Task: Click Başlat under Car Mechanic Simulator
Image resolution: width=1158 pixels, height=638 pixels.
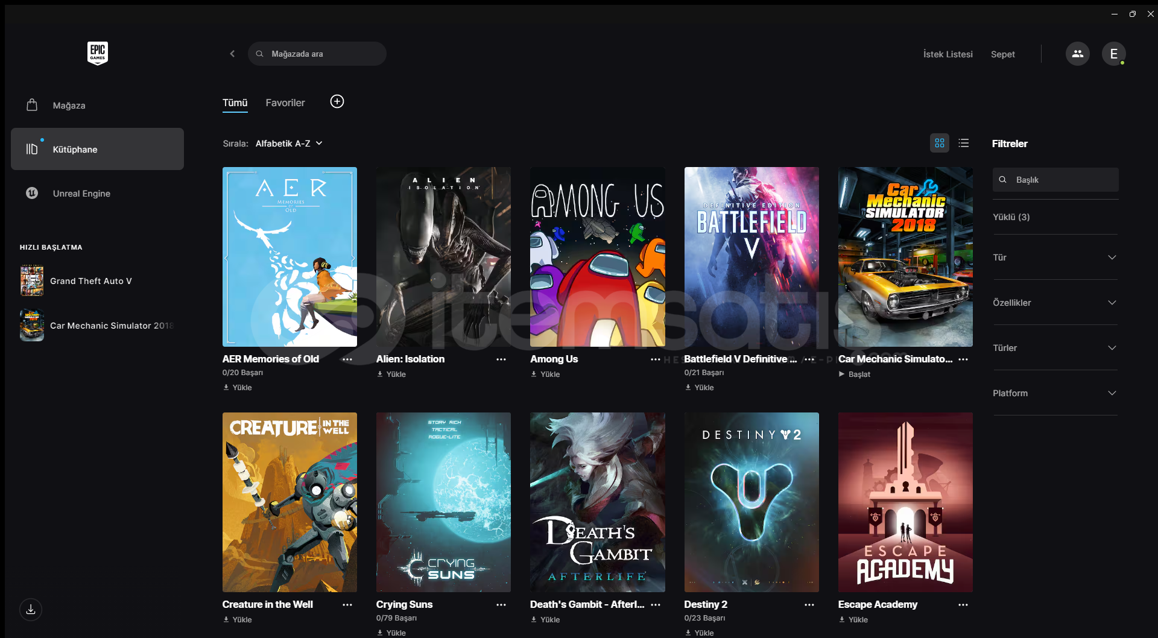Action: pos(854,374)
